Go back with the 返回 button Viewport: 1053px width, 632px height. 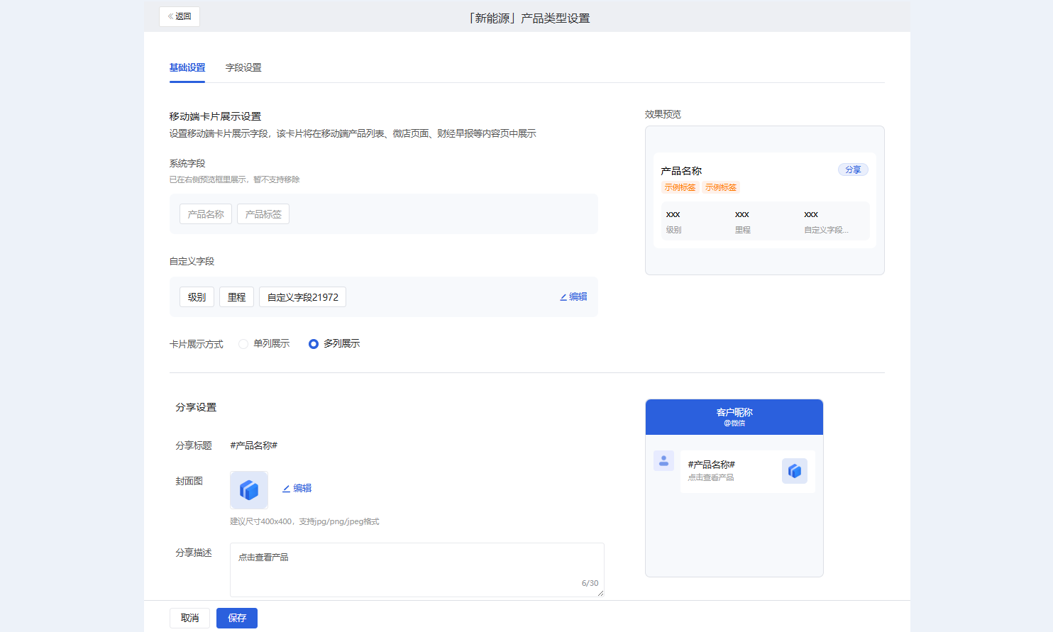coord(180,16)
